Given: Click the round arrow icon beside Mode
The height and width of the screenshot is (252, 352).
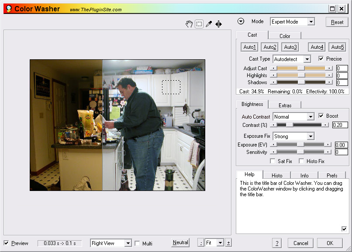Looking at the screenshot, I should click(241, 21).
